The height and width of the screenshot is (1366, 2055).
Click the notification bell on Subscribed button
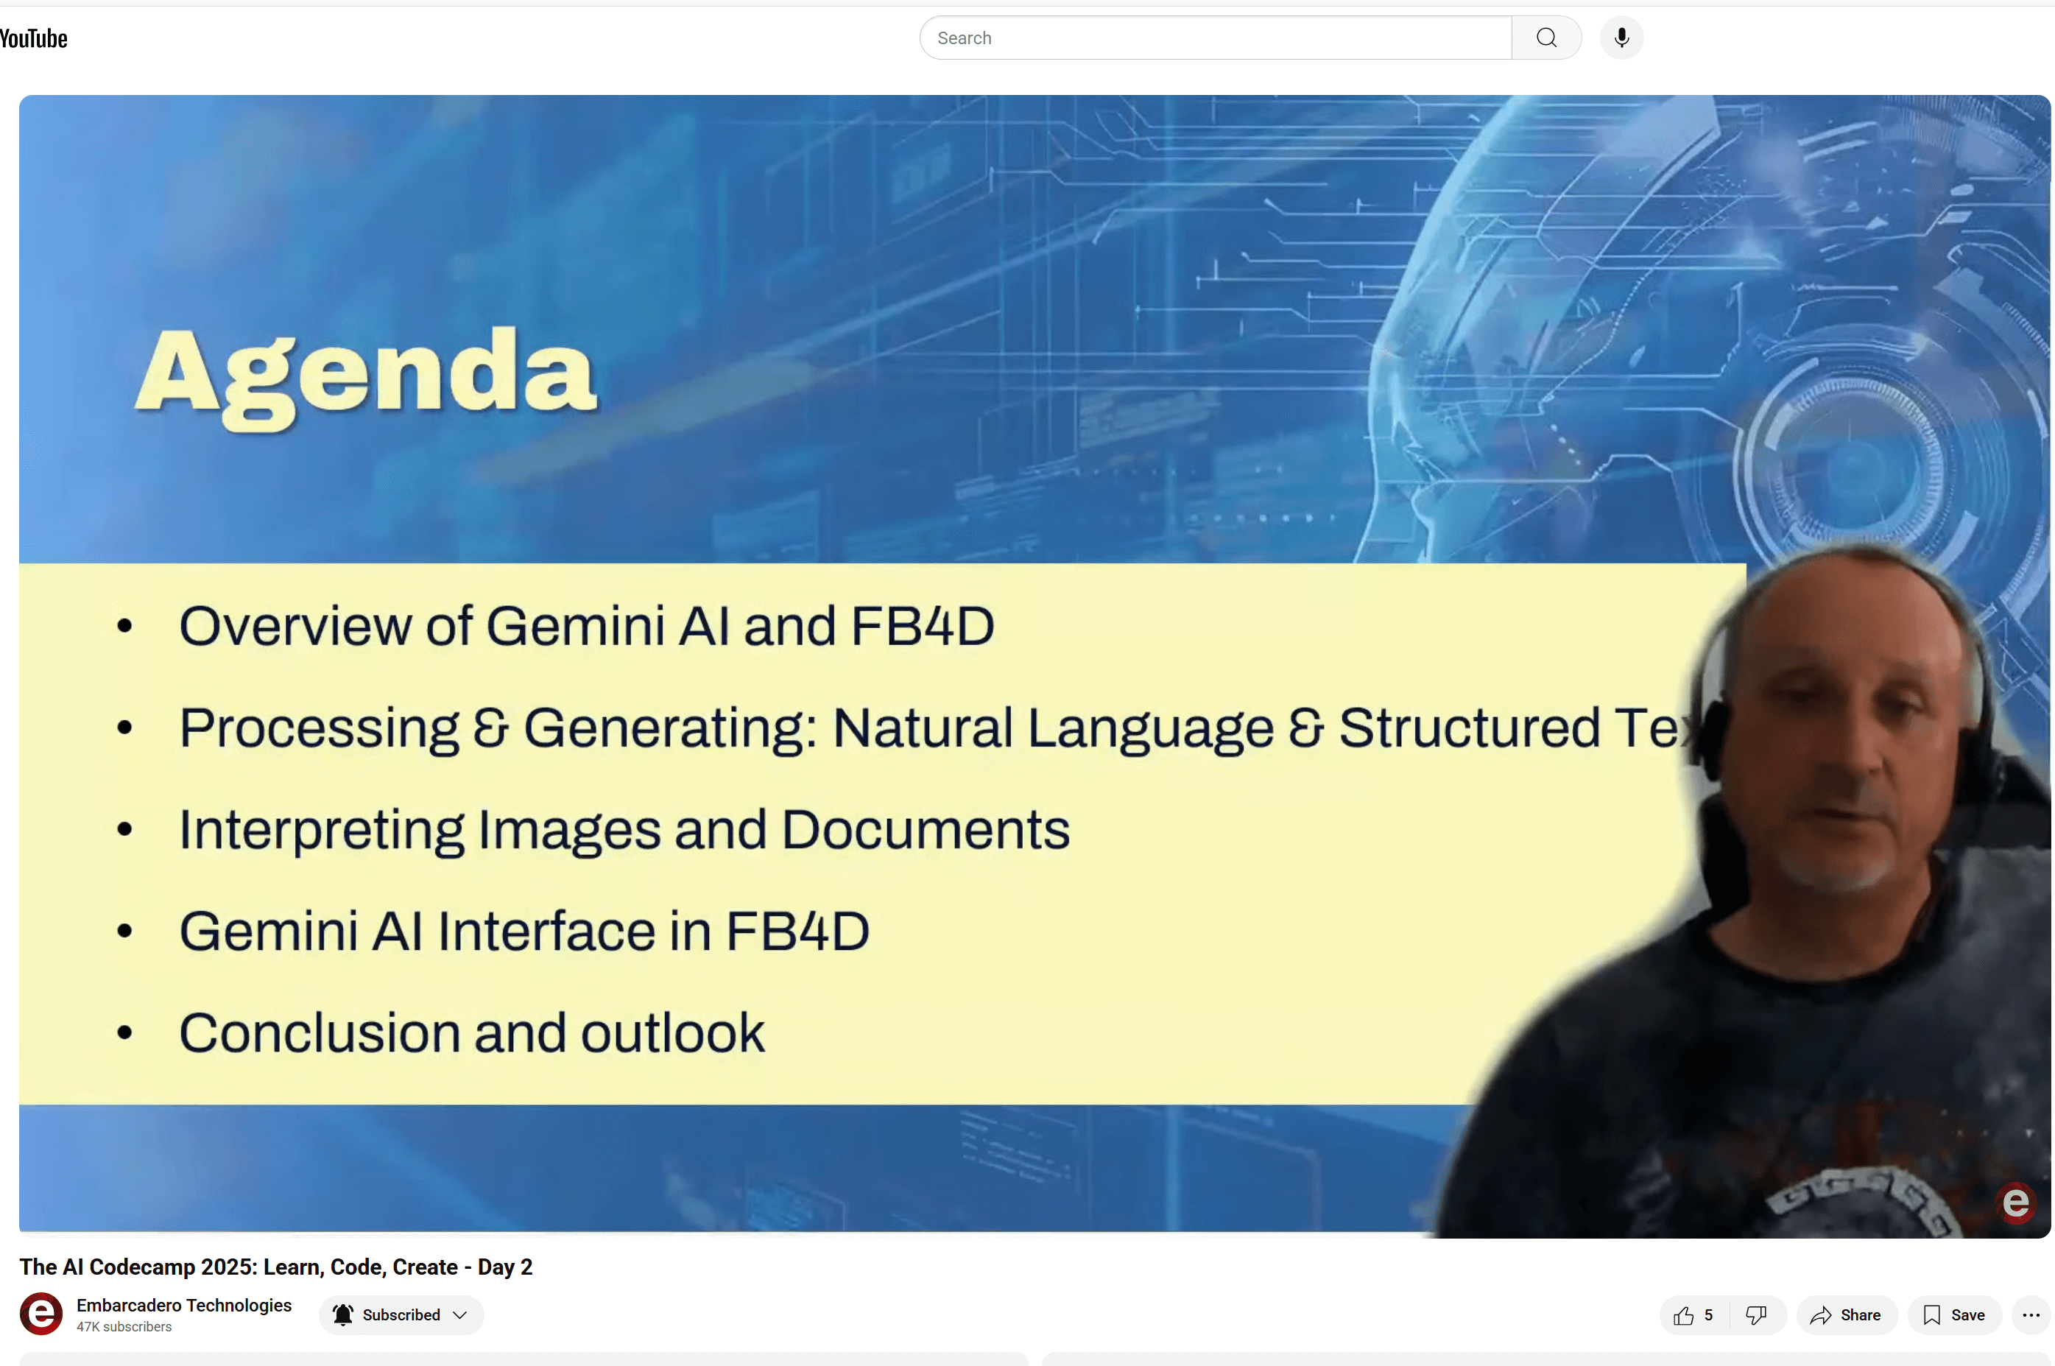tap(343, 1314)
